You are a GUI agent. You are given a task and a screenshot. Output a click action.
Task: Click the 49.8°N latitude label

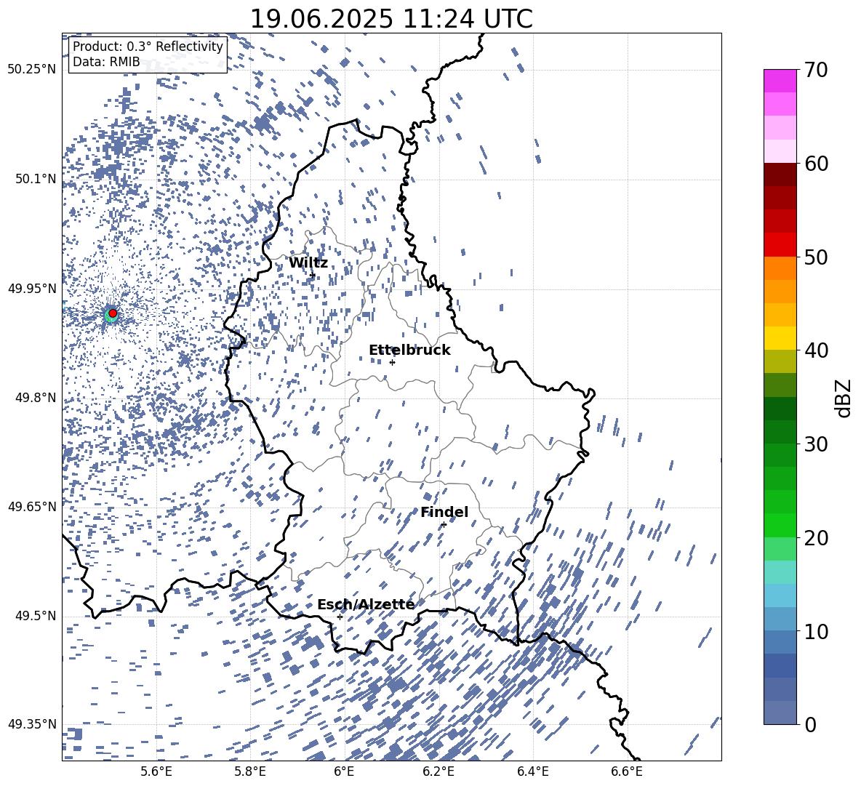pos(36,398)
